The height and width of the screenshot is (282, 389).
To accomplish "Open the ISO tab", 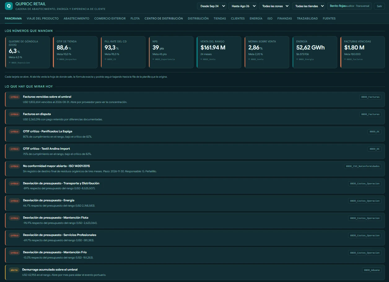I will pyautogui.click(x=270, y=19).
